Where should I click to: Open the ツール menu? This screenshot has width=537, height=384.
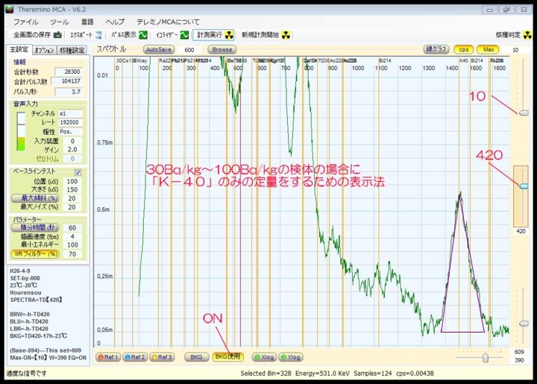click(x=59, y=22)
